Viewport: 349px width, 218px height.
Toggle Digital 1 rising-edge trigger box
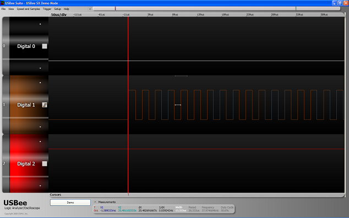click(45, 105)
